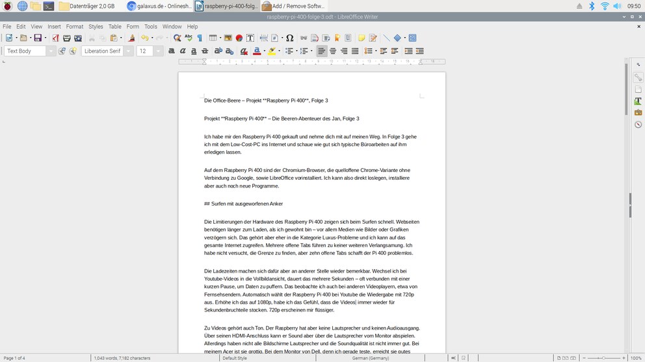Align text left

pyautogui.click(x=322, y=51)
